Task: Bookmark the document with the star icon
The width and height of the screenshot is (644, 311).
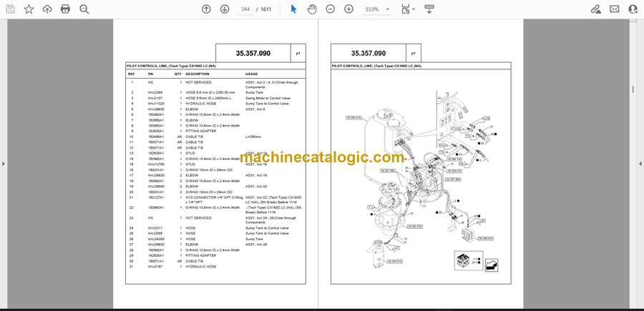Action: (29, 9)
